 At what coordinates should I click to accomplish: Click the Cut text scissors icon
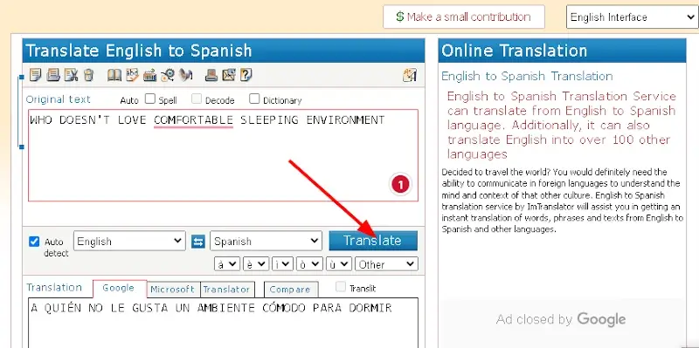72,74
